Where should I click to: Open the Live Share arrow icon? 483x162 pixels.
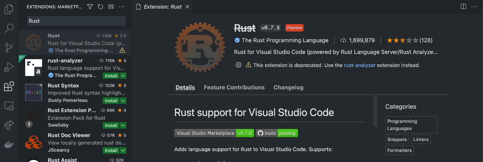click(x=9, y=125)
